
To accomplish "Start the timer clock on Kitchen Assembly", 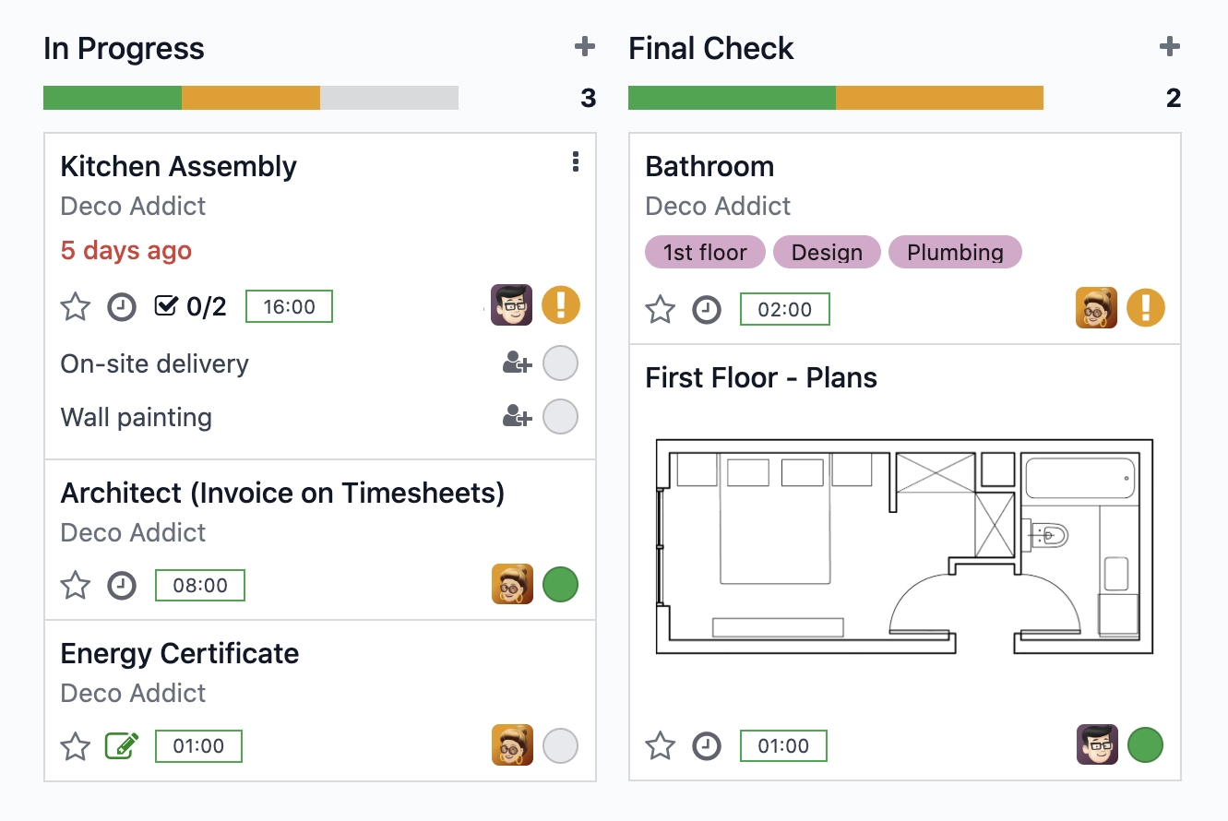I will (x=121, y=305).
